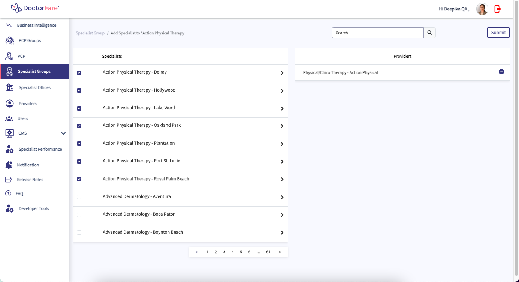Click the Developer Tools gear icon
519x282 pixels.
(x=10, y=208)
